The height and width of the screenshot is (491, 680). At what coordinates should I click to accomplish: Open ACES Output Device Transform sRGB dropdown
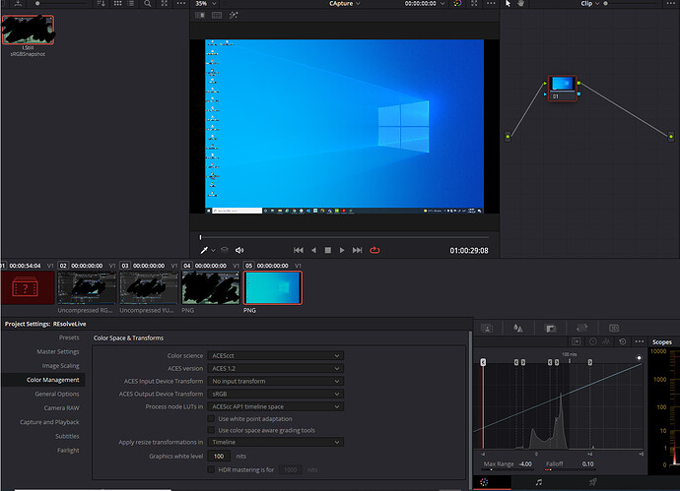pos(275,394)
